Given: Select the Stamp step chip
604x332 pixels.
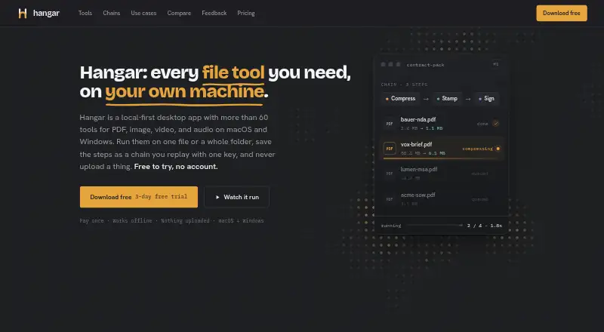Looking at the screenshot, I should click(447, 99).
